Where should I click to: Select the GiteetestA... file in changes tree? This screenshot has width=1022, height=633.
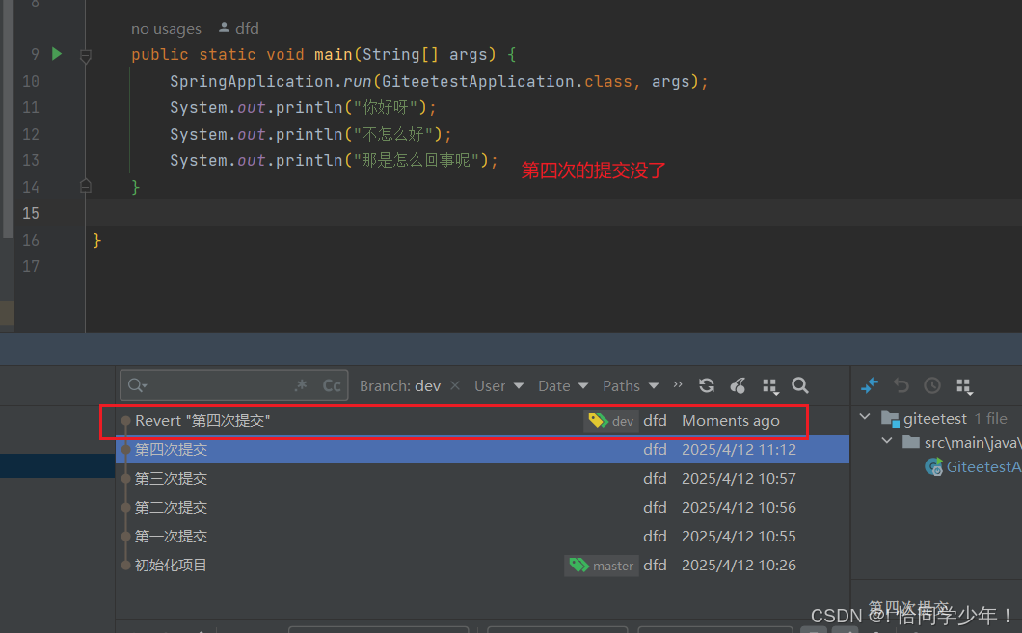pyautogui.click(x=973, y=467)
